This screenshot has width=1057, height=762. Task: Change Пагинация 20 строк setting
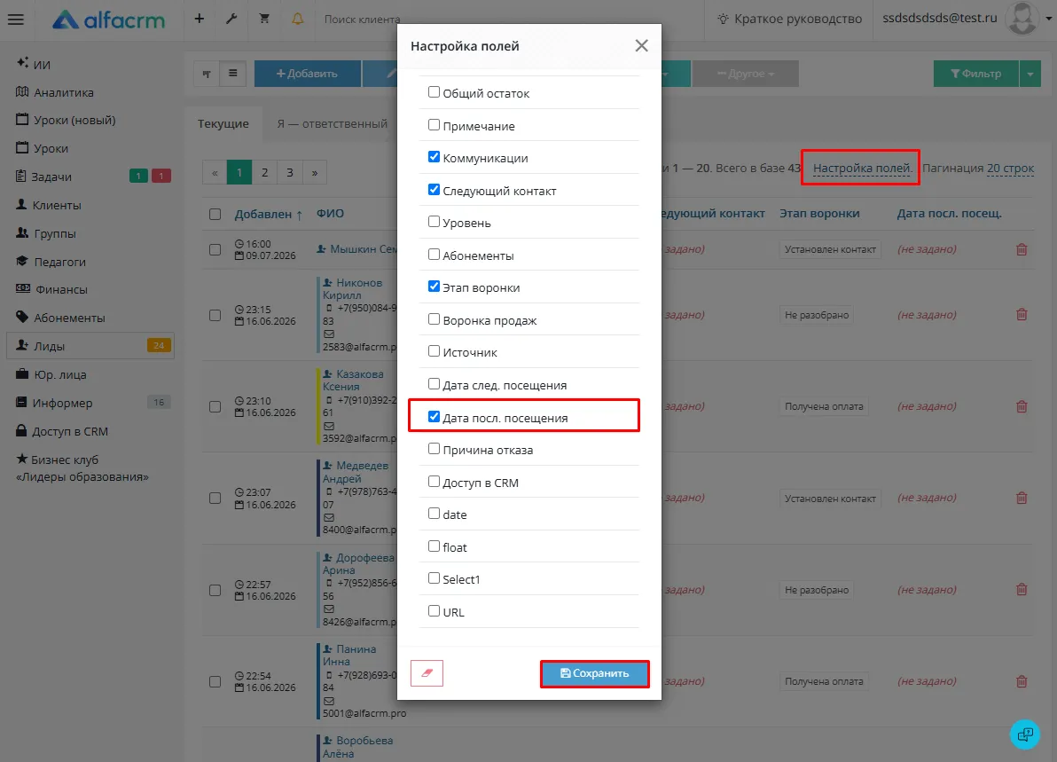click(x=1010, y=168)
